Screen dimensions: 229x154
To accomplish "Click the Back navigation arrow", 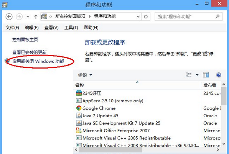I will [9, 16].
